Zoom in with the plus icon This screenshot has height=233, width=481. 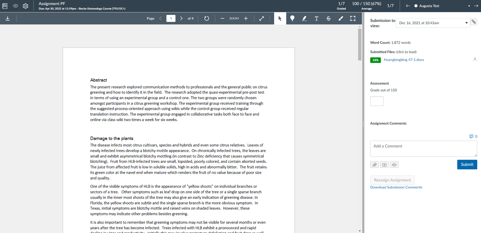(246, 18)
